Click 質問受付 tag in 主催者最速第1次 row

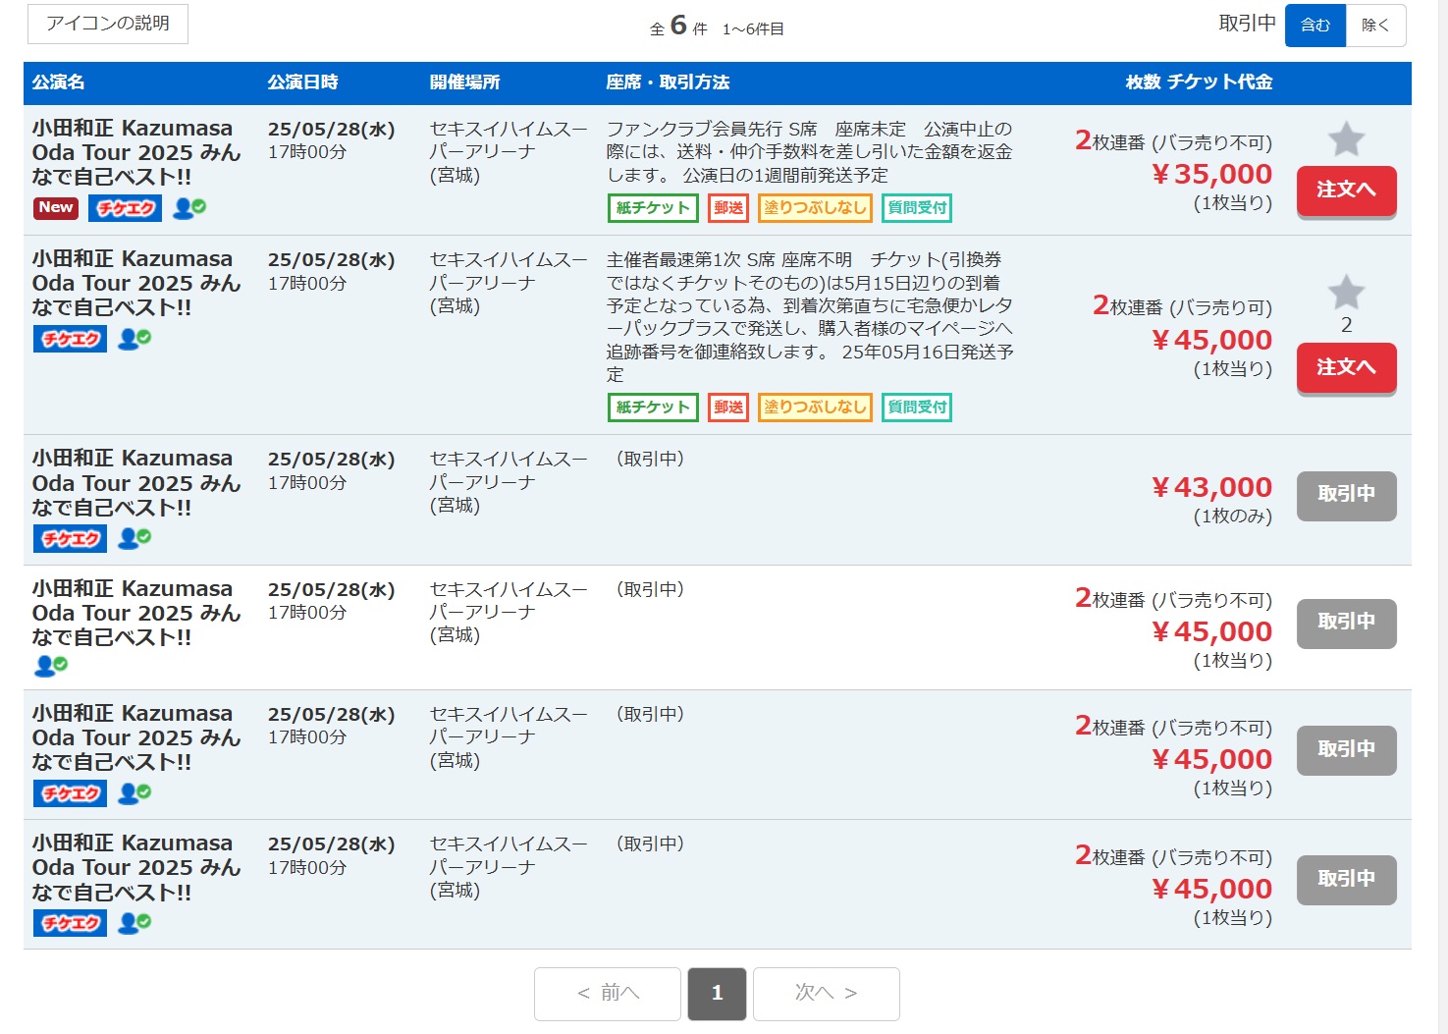pyautogui.click(x=917, y=407)
